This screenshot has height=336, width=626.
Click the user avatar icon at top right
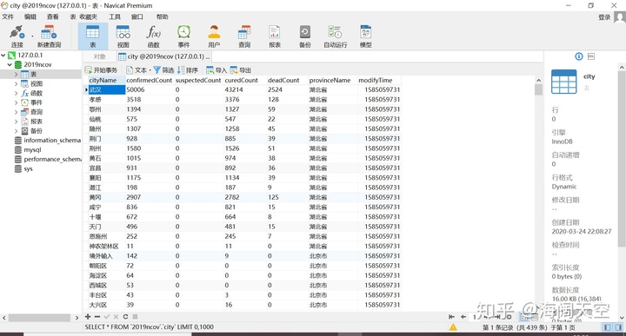pos(620,17)
